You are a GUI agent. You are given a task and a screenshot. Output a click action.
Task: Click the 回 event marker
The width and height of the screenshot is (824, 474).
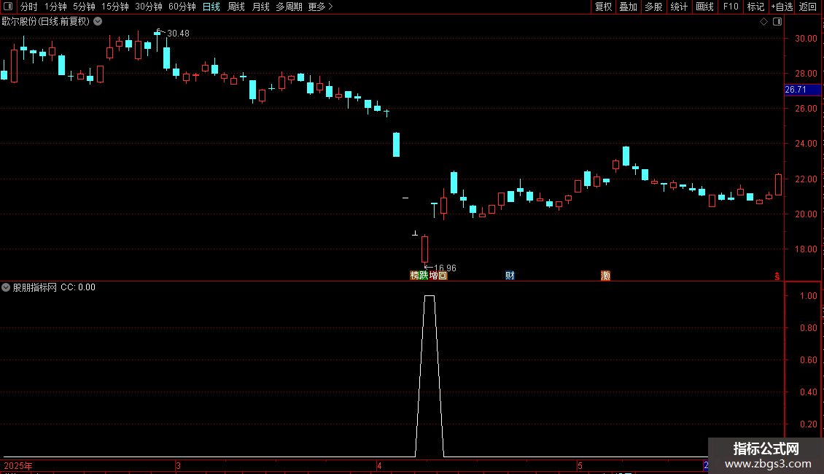tap(443, 276)
